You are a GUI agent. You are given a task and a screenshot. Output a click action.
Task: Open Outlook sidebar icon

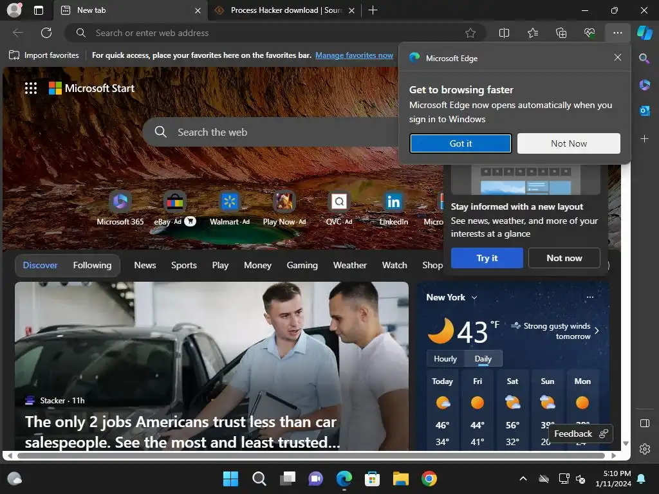coord(644,111)
